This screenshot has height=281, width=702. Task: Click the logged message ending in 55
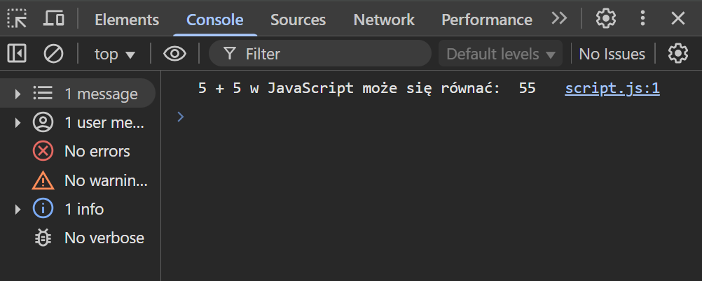tap(366, 89)
